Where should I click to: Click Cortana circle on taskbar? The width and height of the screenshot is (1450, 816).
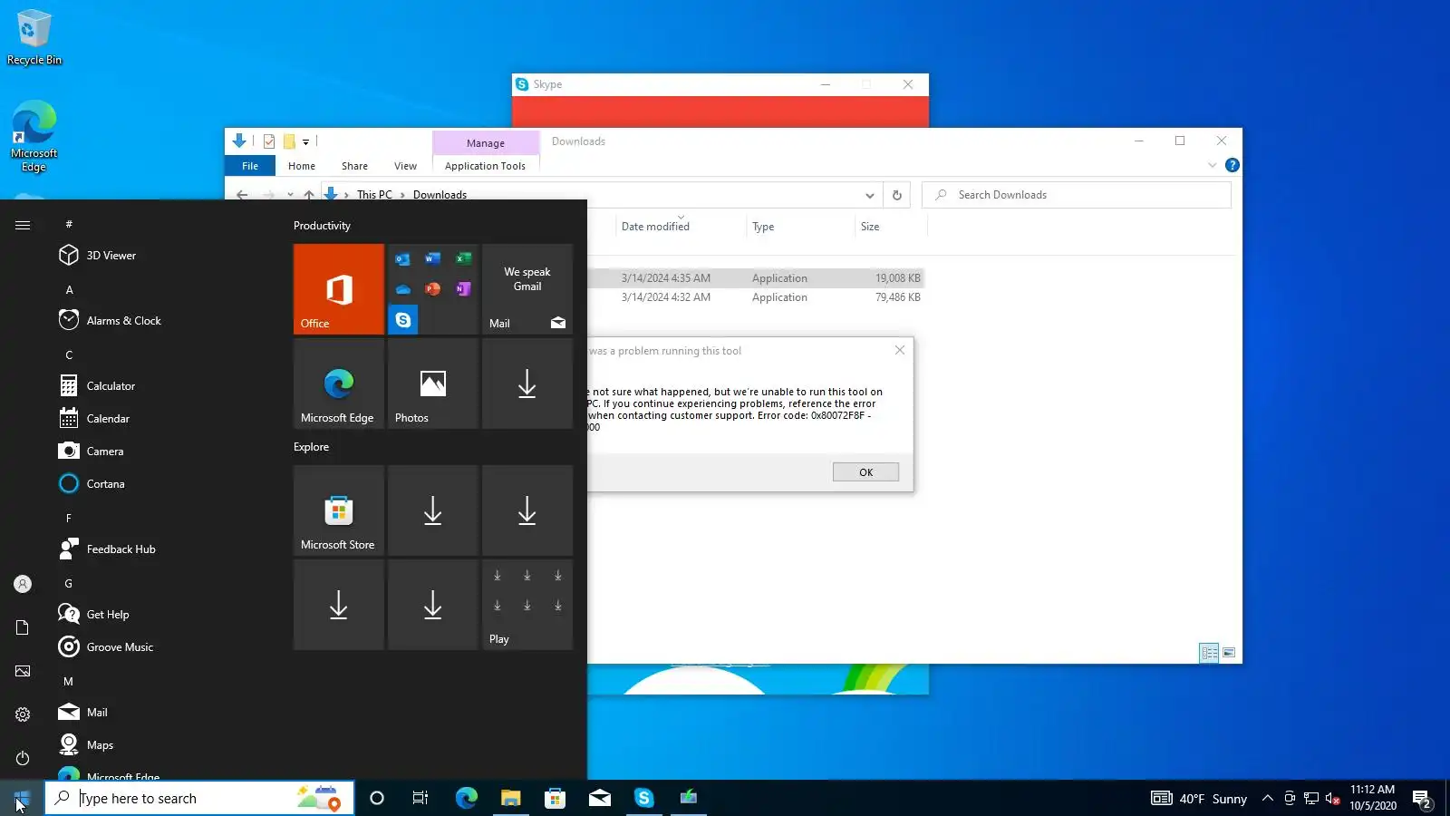[x=377, y=798]
